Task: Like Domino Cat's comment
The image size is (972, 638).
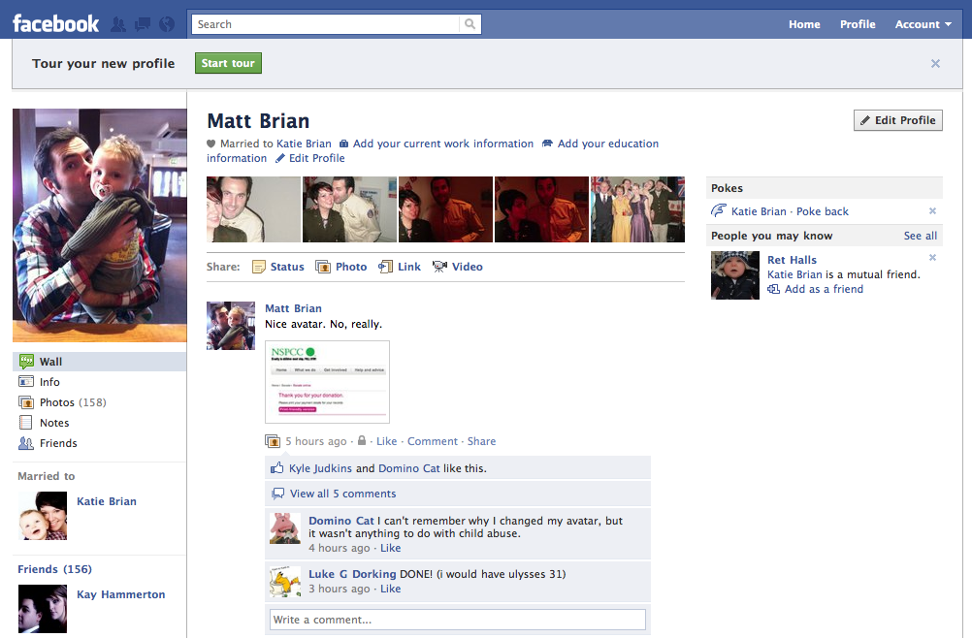Action: [391, 548]
